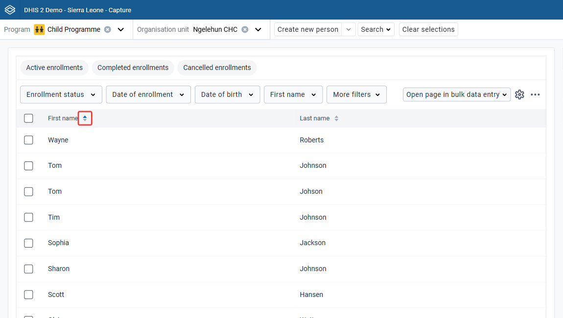
Task: Click the Create new person button
Action: click(308, 29)
